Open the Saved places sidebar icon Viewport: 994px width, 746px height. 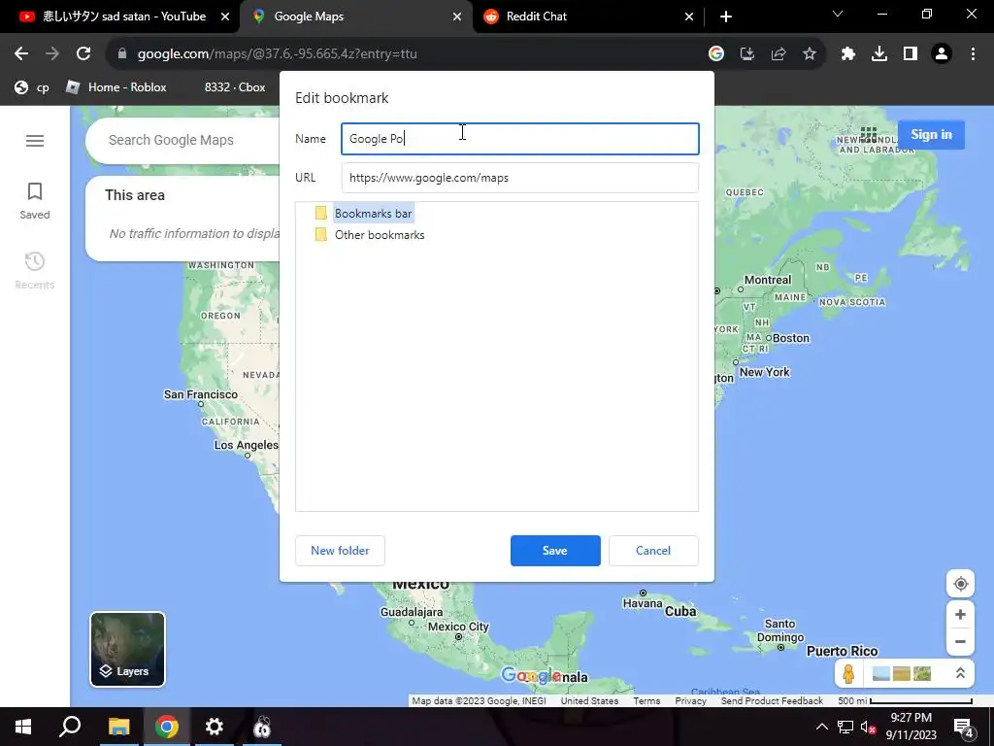(35, 200)
